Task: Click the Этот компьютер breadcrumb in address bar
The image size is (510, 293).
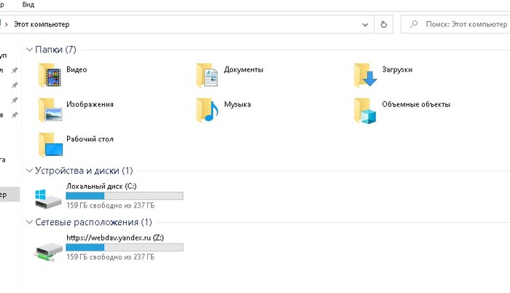Action: coord(42,24)
